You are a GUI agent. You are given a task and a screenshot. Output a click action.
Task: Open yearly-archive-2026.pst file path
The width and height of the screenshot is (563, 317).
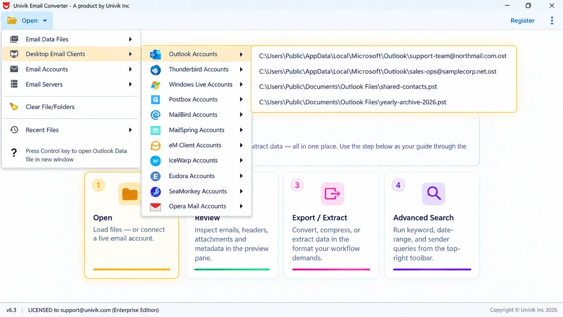click(x=353, y=102)
